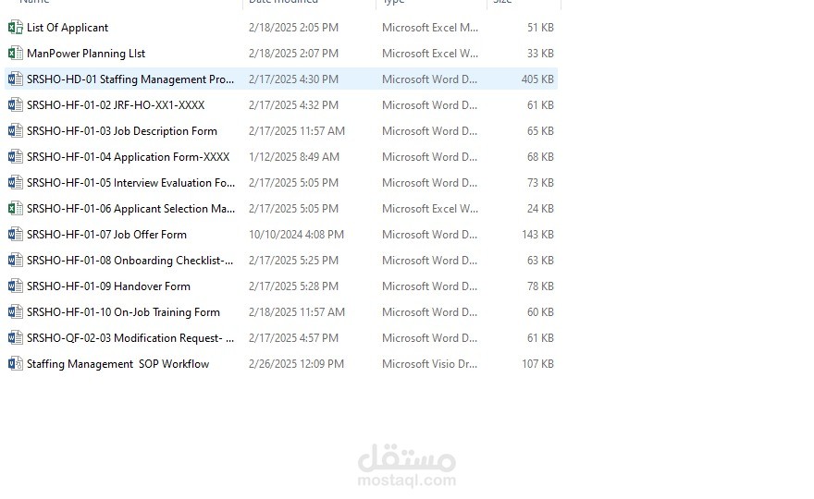814x499 pixels.
Task: Select SRSHO-HF-01-09 Handover Form name
Action: [x=108, y=286]
